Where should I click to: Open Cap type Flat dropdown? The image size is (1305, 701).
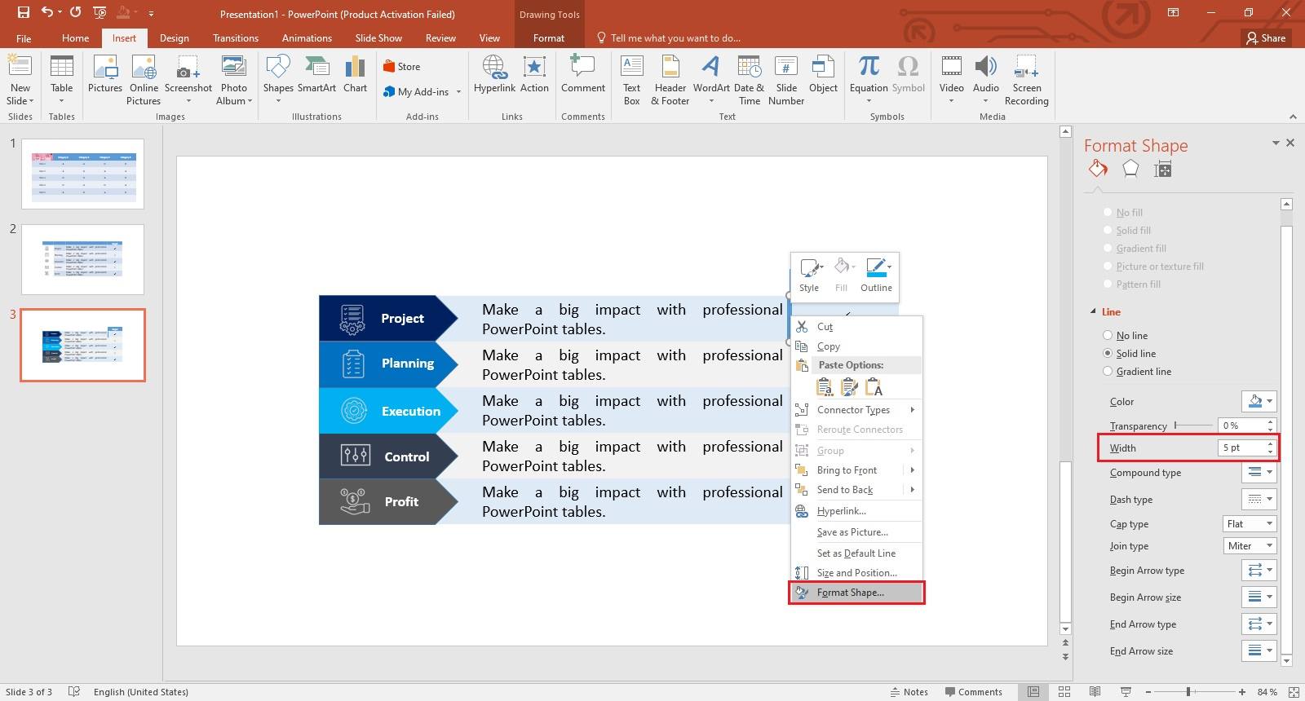pyautogui.click(x=1249, y=523)
